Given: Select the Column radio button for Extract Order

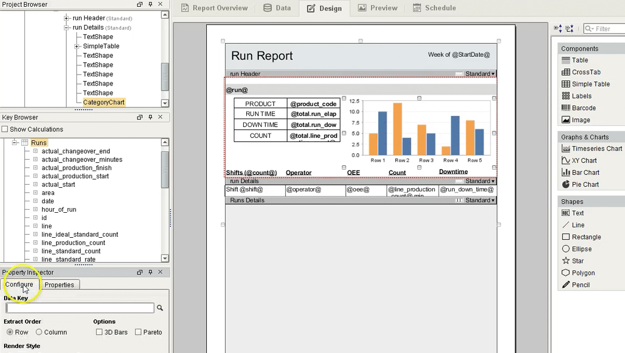Looking at the screenshot, I should 39,332.
